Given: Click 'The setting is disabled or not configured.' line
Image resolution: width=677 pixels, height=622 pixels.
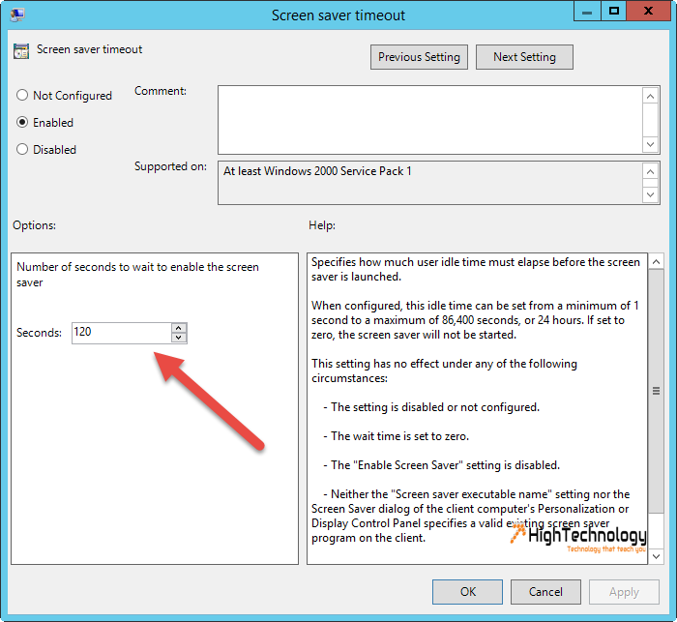Looking at the screenshot, I should click(x=431, y=407).
